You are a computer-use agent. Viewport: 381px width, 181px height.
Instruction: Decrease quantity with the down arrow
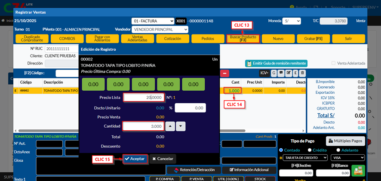pos(181,126)
